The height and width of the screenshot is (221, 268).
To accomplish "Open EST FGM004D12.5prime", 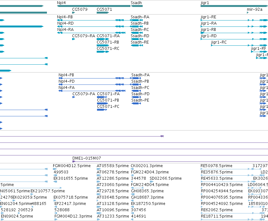I will [x=71, y=166].
